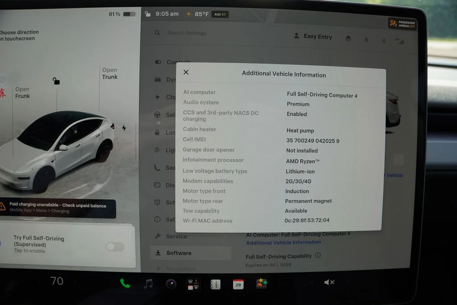Open the Additional Vehicle Information link
This screenshot has height=305, width=457.
pos(283,242)
